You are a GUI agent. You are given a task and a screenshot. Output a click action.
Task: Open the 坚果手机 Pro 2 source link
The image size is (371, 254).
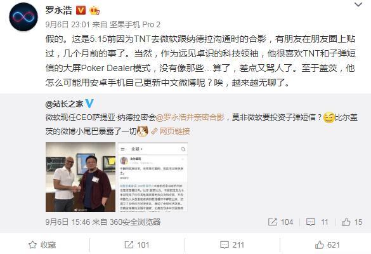(x=134, y=24)
